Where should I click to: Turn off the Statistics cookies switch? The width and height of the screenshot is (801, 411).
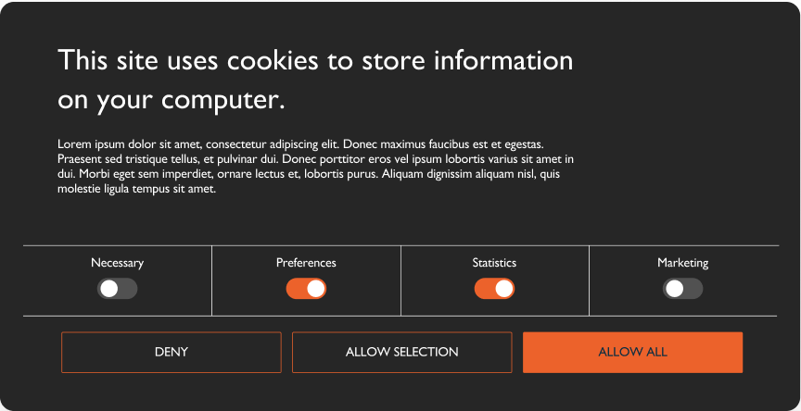[x=494, y=289]
